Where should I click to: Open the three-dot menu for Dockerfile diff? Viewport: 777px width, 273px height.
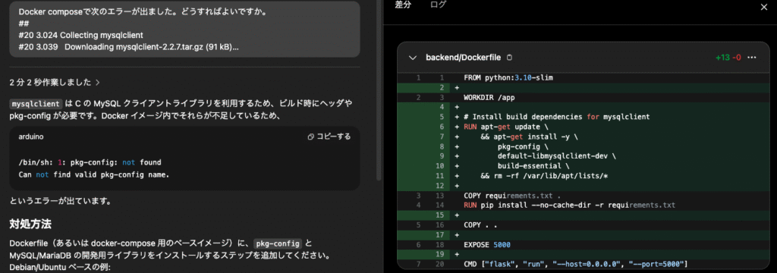coord(752,58)
